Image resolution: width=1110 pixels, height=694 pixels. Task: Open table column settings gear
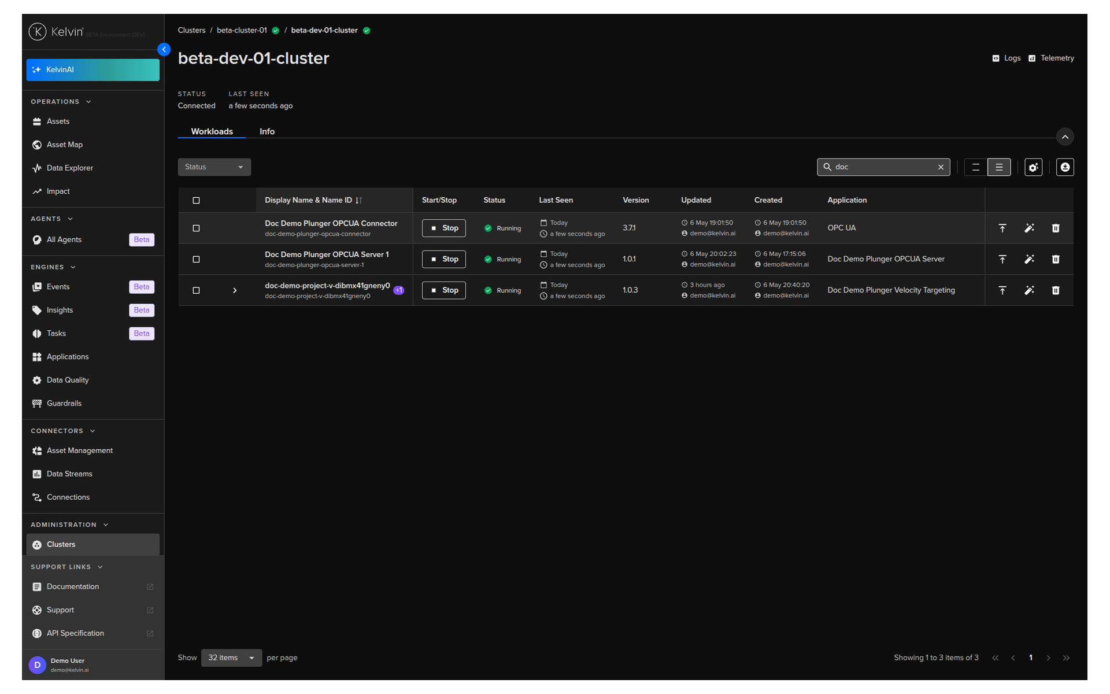tap(1033, 167)
